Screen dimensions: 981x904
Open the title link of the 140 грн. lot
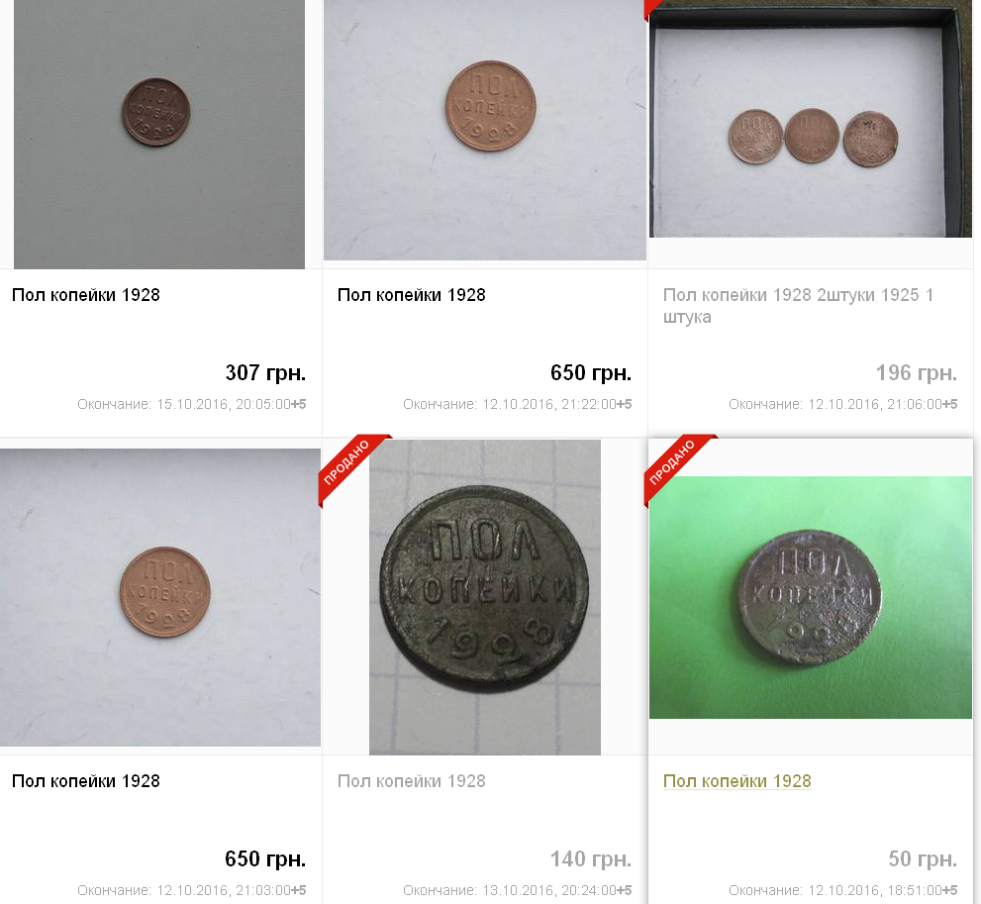[x=411, y=781]
